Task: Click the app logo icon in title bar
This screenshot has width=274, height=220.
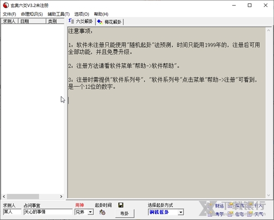Action: click(x=6, y=5)
